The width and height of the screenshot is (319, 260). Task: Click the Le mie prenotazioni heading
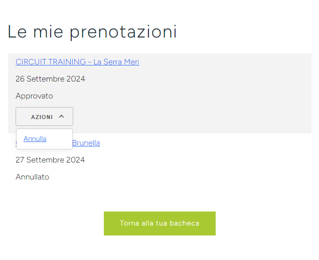[x=92, y=31]
